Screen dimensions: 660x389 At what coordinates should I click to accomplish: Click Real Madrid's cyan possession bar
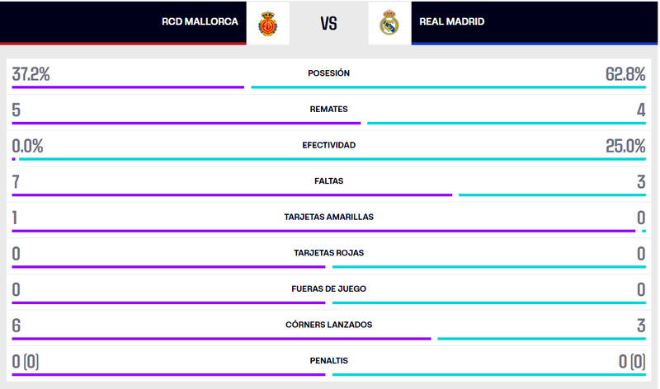click(448, 87)
